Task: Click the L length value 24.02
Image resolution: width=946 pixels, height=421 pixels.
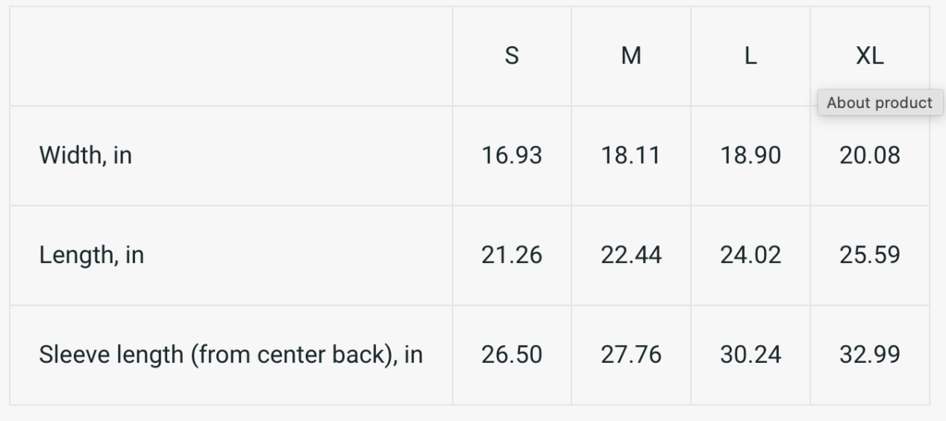Action: pos(750,256)
